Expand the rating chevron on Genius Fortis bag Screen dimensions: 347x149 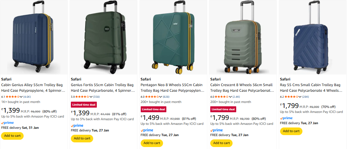click(91, 97)
